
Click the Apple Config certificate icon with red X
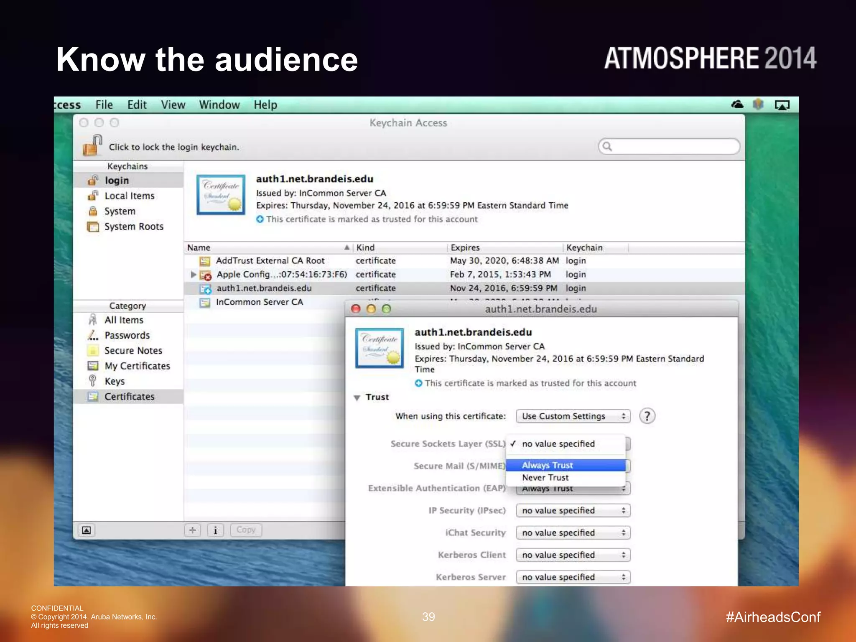205,275
